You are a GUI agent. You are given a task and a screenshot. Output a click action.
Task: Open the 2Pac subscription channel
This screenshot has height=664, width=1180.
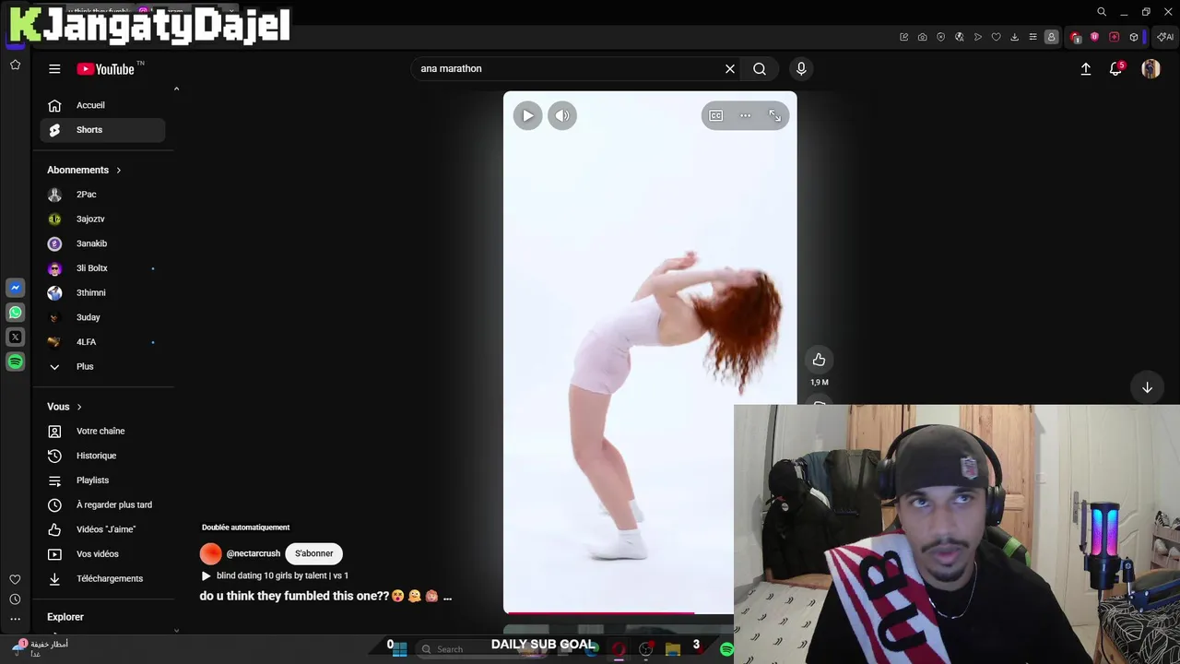coord(102,195)
